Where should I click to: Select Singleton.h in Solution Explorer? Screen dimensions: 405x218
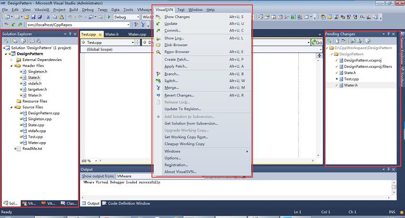pos(38,72)
